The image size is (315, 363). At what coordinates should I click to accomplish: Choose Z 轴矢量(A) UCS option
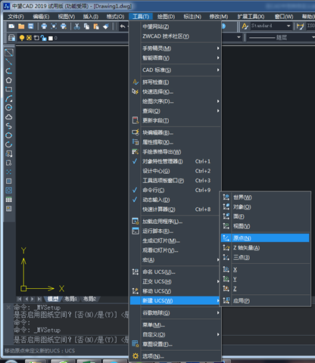pos(265,248)
